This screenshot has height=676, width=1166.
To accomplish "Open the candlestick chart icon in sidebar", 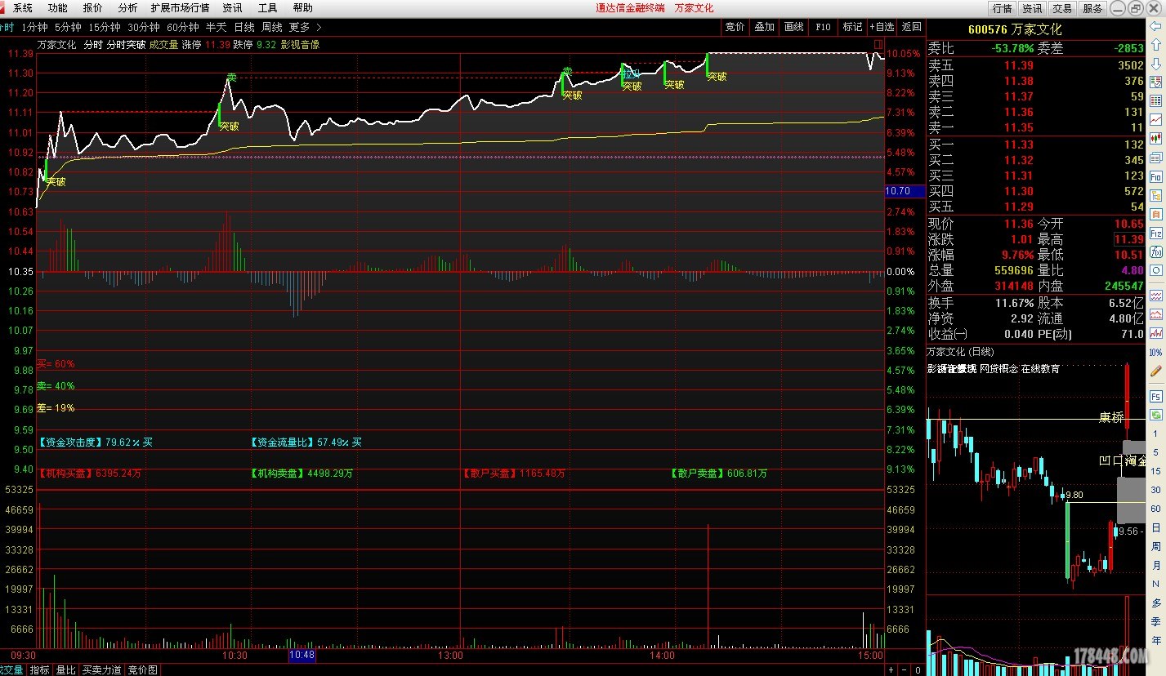I will pos(1156,138).
